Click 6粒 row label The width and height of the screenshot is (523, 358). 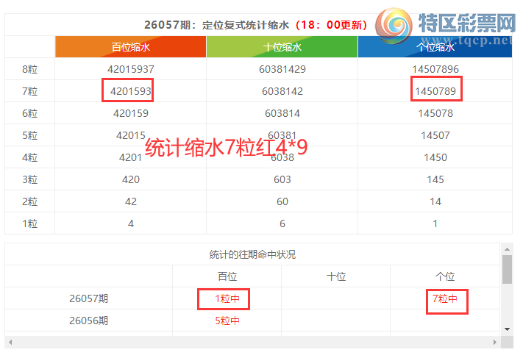(x=29, y=113)
